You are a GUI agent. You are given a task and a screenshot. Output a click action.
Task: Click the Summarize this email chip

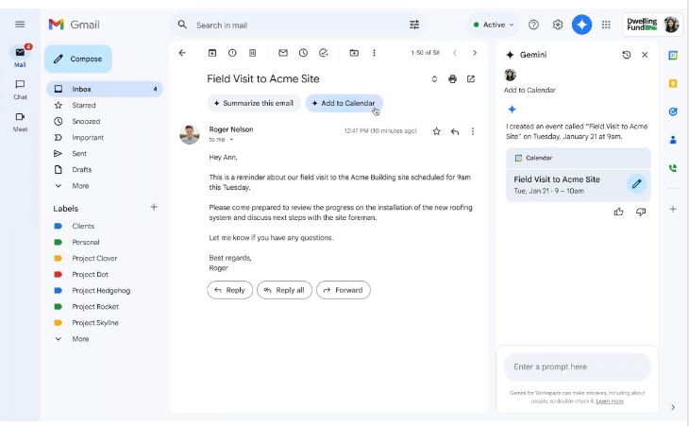tap(253, 103)
